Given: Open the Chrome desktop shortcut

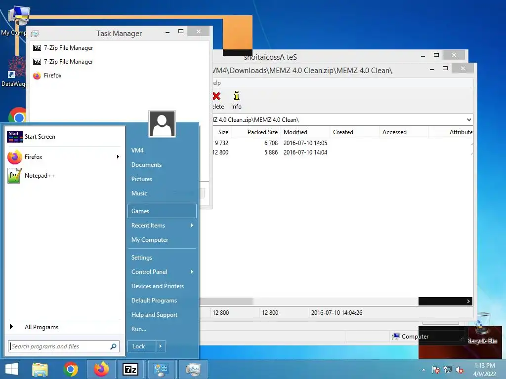Looking at the screenshot, I should 18,115.
